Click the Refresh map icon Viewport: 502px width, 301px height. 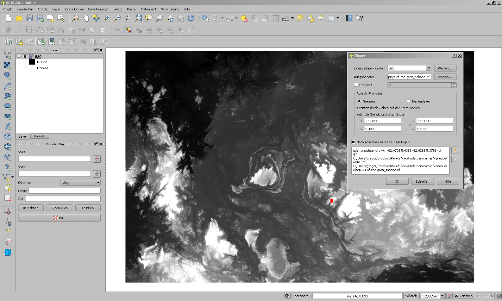191,18
